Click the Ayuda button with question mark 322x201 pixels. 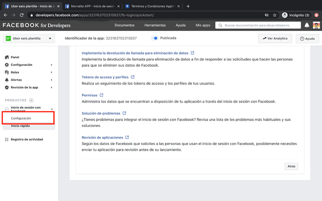pyautogui.click(x=307, y=39)
